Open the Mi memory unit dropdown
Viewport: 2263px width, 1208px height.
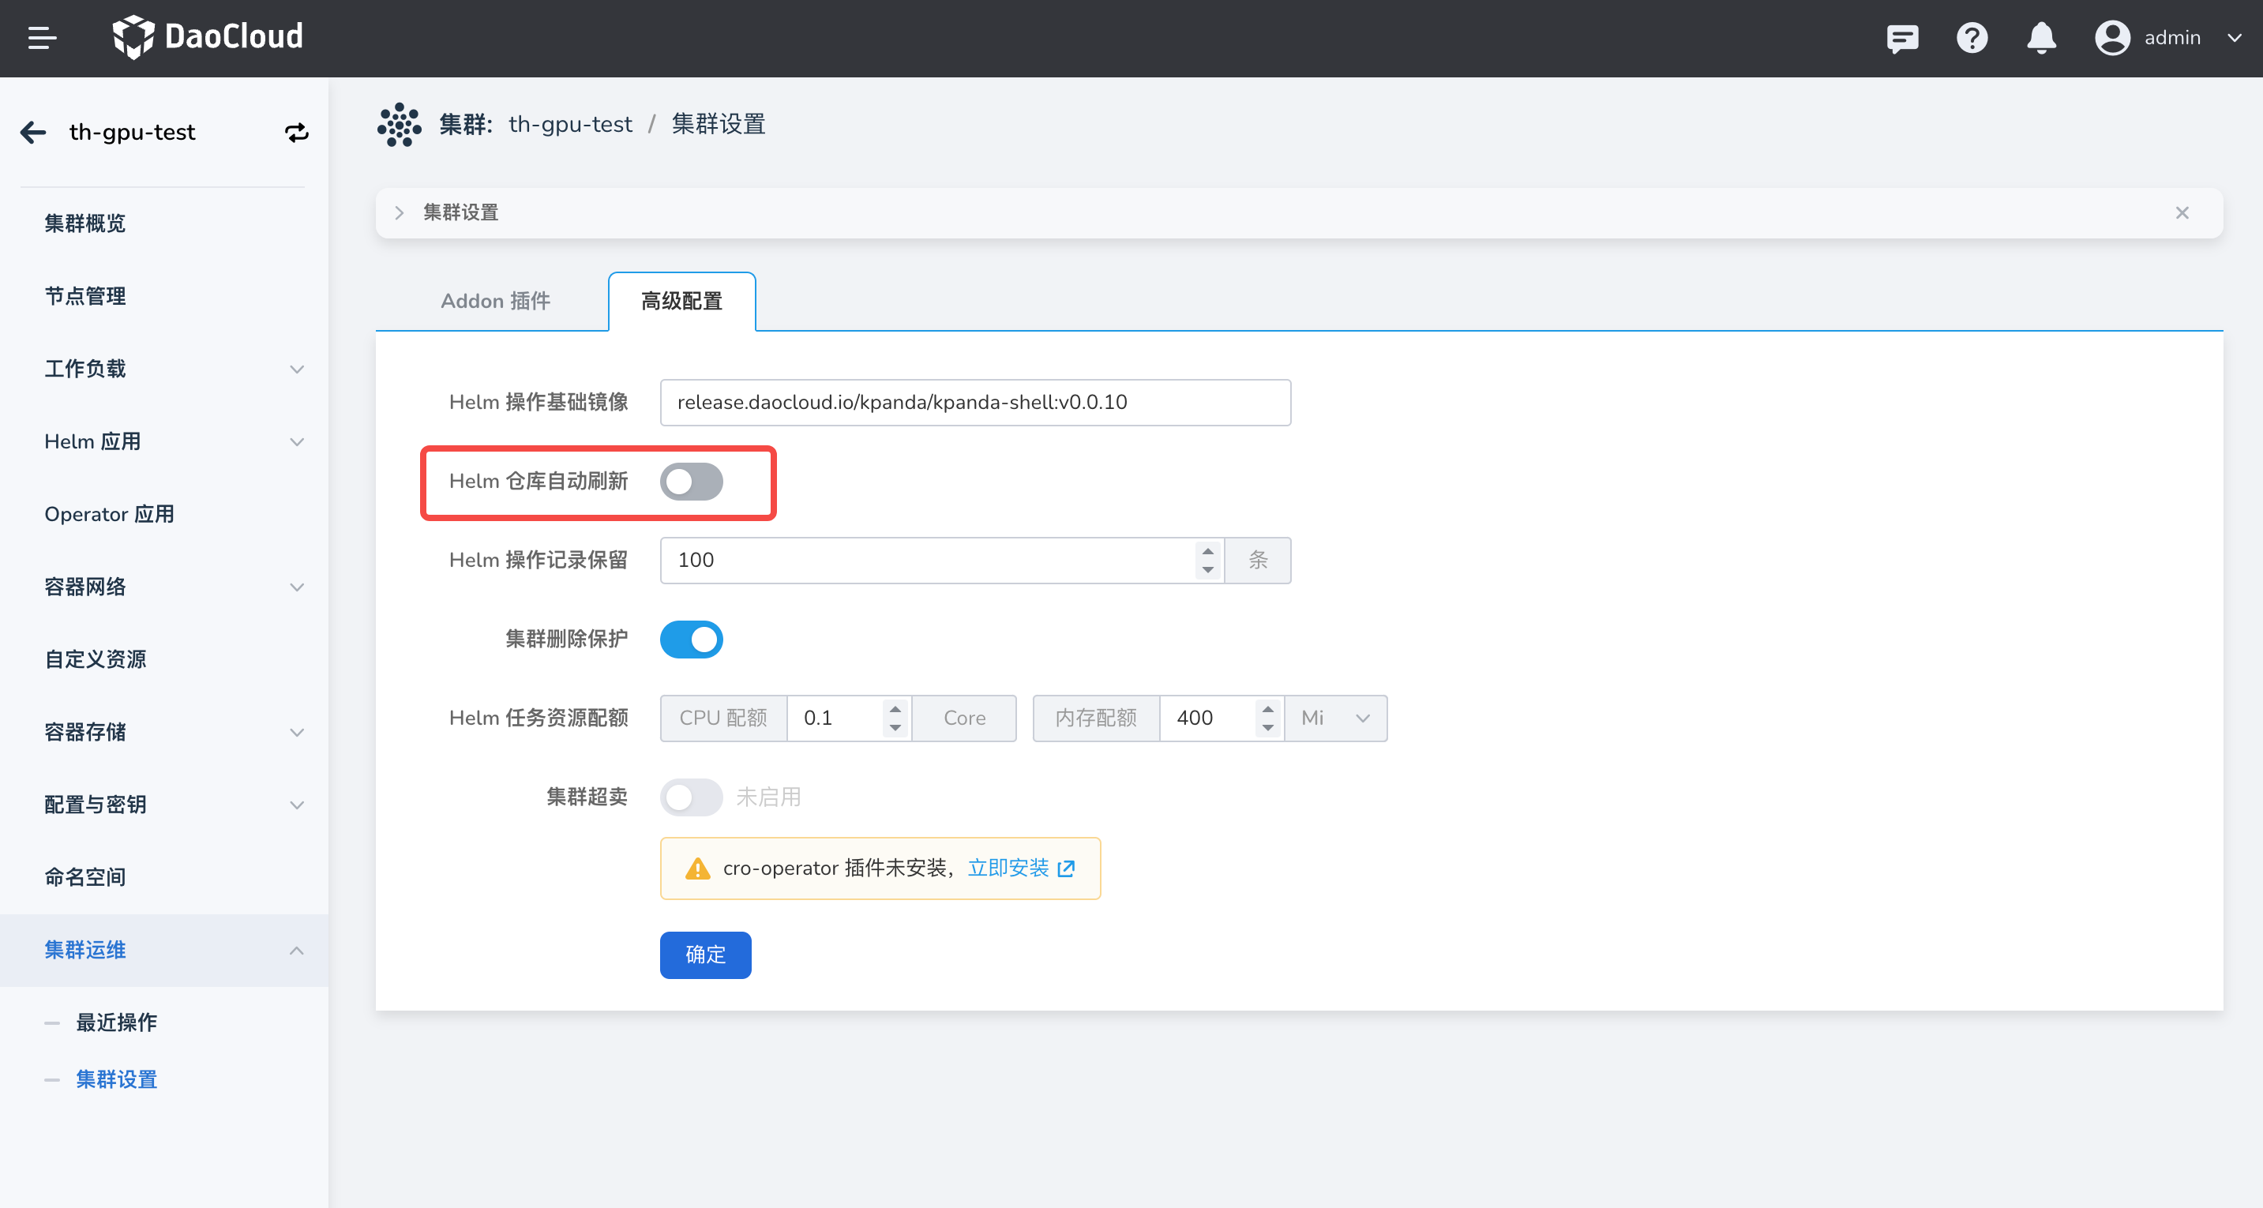[x=1335, y=718]
